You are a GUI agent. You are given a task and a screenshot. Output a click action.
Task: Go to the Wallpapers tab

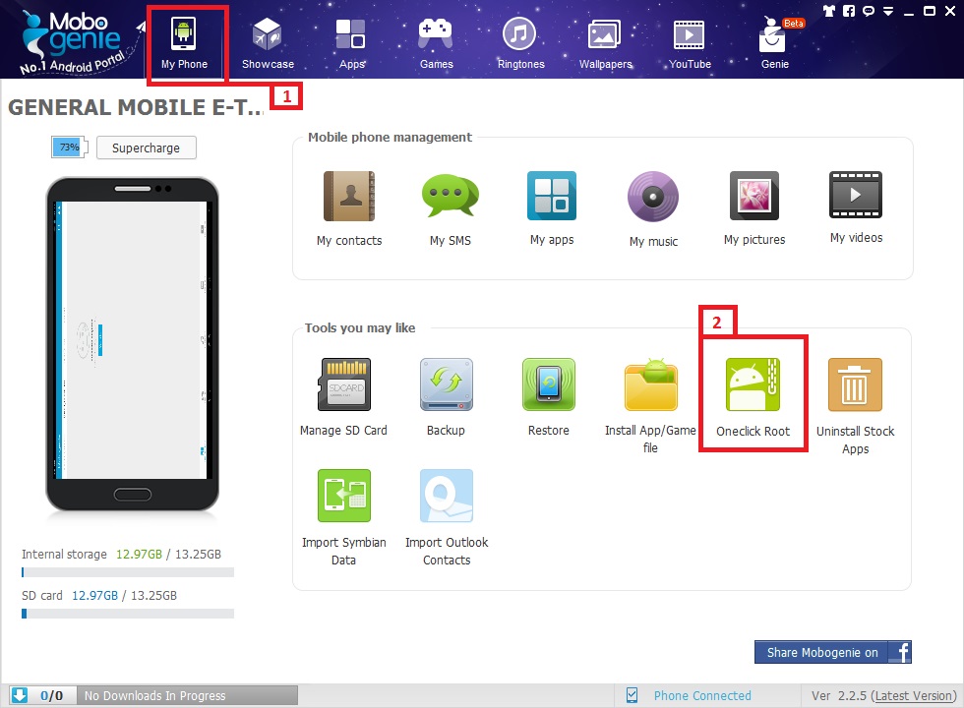(x=605, y=42)
